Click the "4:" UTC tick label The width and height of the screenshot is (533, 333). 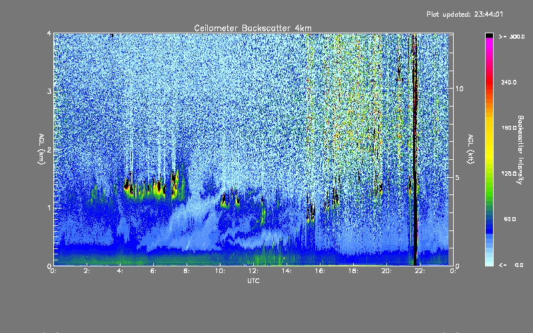point(120,271)
